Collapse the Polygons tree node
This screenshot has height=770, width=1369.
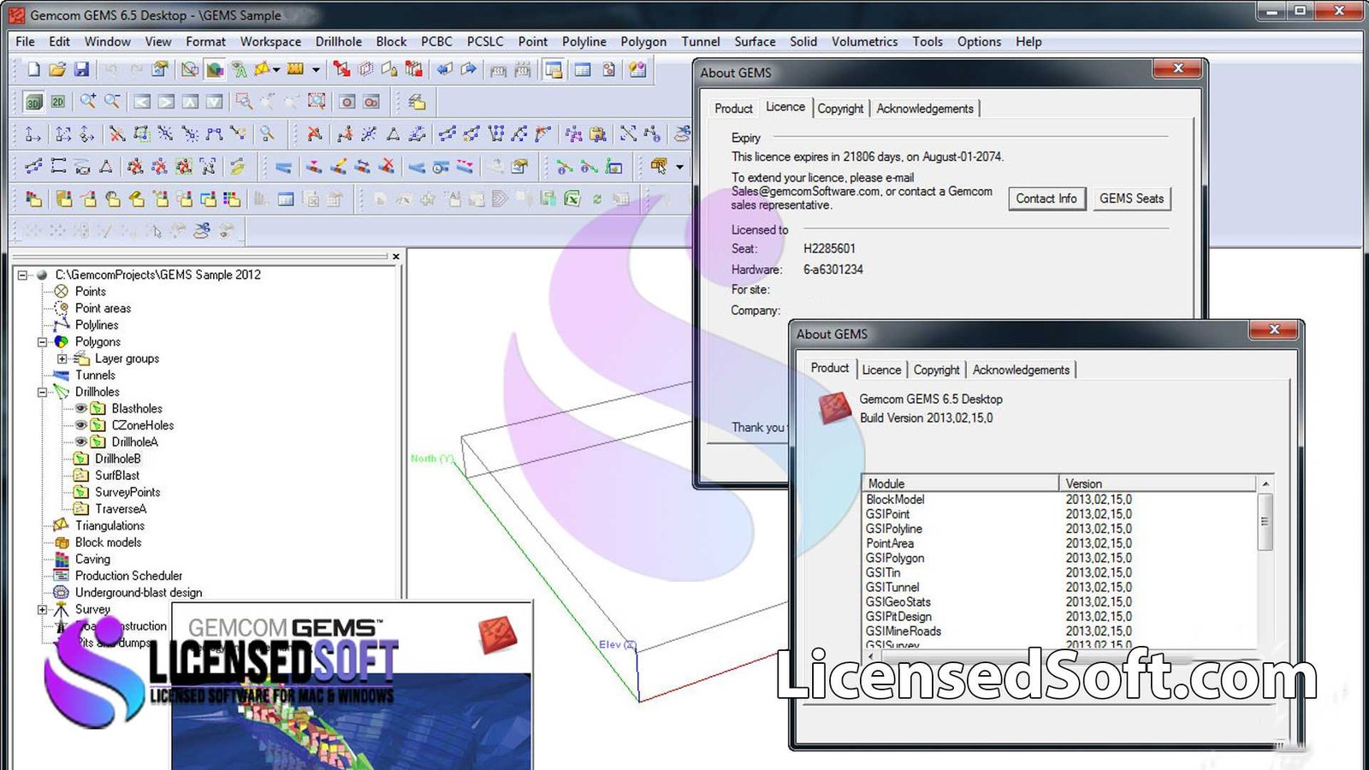point(42,341)
